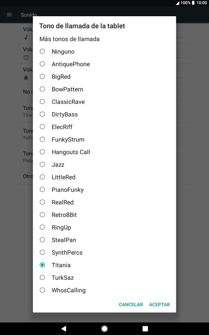The height and width of the screenshot is (335, 209).
Task: Tap the battery icon in status bar
Action: point(193,3)
